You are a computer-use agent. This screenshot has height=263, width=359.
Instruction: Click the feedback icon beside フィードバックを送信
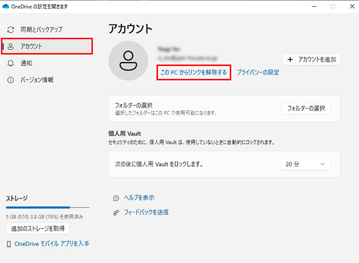coord(116,212)
